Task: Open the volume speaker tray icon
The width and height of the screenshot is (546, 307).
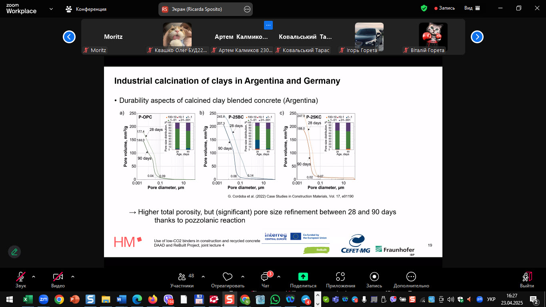Action: [x=451, y=299]
